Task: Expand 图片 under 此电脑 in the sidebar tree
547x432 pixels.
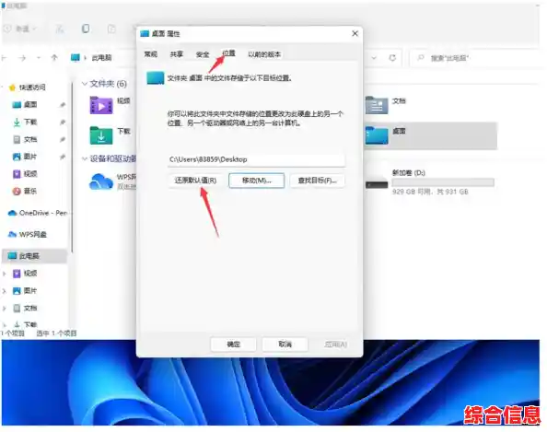Action: coord(5,291)
